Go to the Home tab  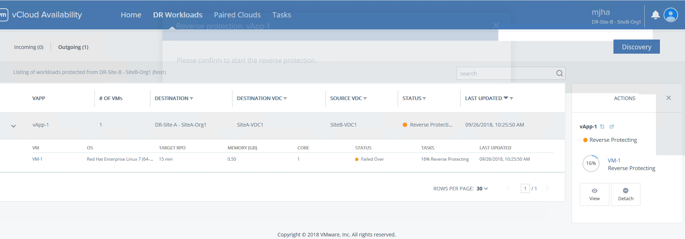(131, 15)
